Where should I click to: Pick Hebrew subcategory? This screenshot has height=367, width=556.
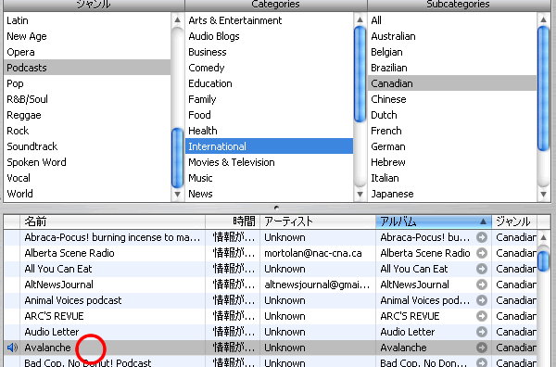(452, 162)
